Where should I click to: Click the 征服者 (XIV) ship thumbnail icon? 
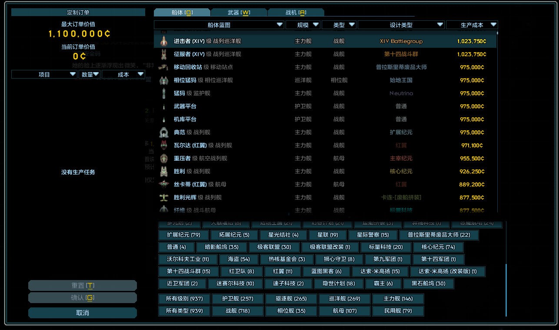pyautogui.click(x=163, y=54)
